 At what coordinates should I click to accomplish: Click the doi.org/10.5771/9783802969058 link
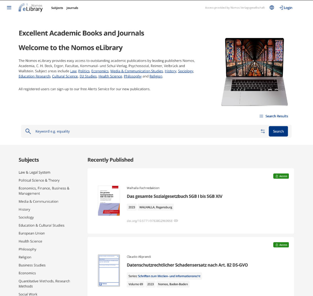pos(149,221)
